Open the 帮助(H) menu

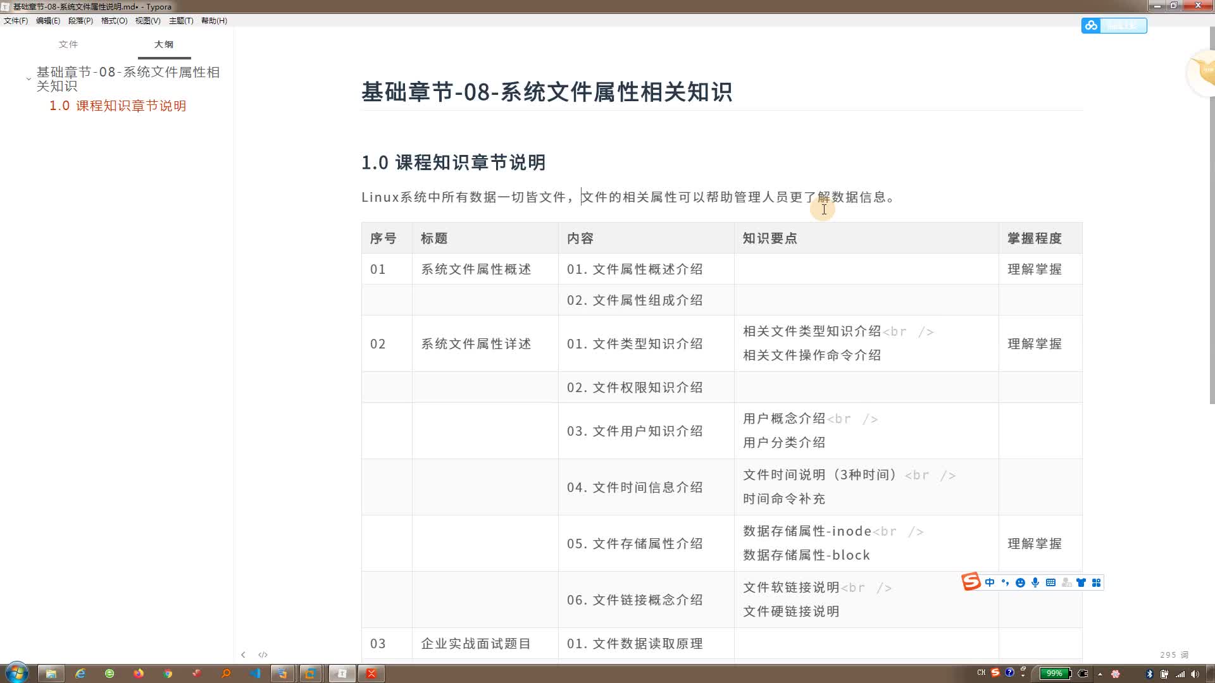click(214, 21)
